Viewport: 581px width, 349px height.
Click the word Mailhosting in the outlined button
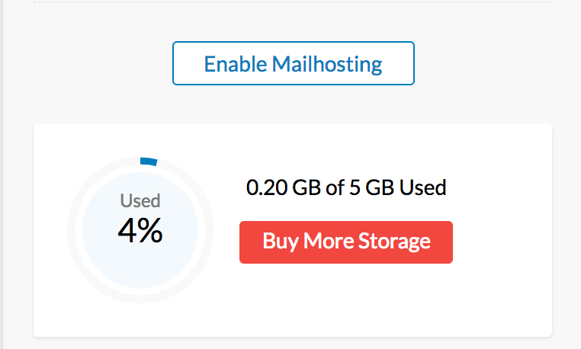(327, 63)
